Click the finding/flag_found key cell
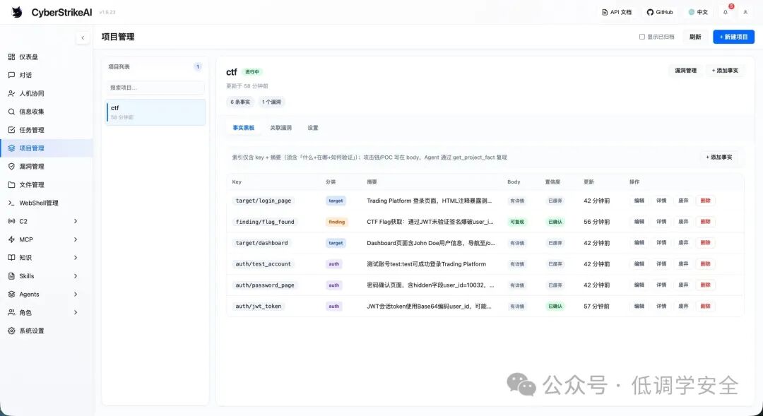 click(x=265, y=222)
